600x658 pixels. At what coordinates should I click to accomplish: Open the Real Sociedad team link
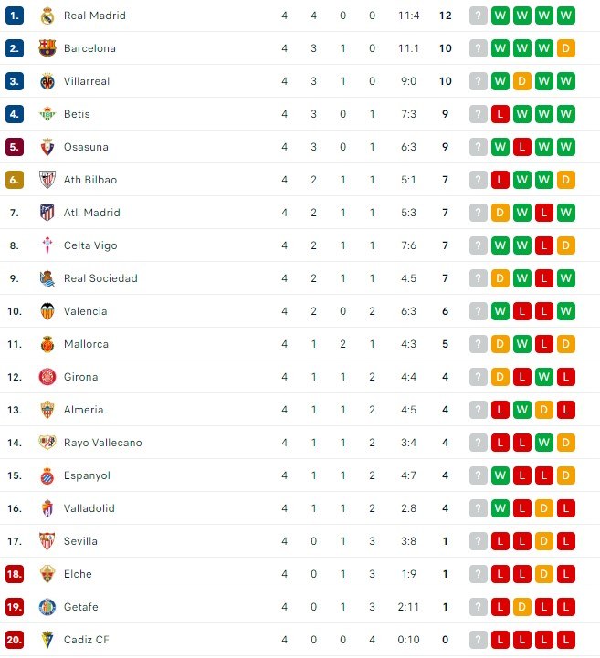click(x=100, y=278)
